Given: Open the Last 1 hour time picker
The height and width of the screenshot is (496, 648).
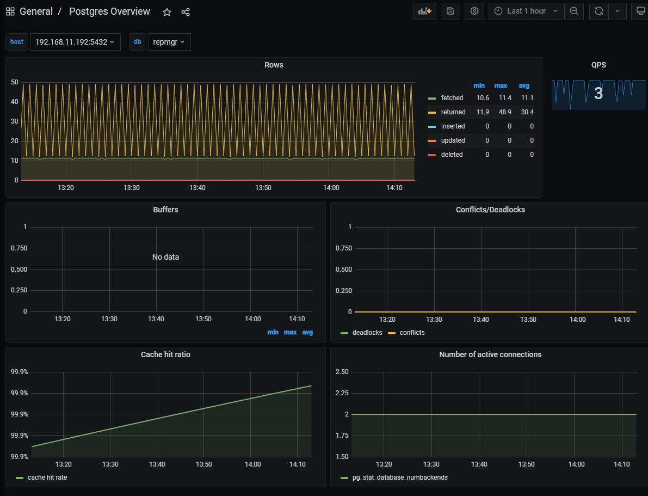Looking at the screenshot, I should point(526,11).
